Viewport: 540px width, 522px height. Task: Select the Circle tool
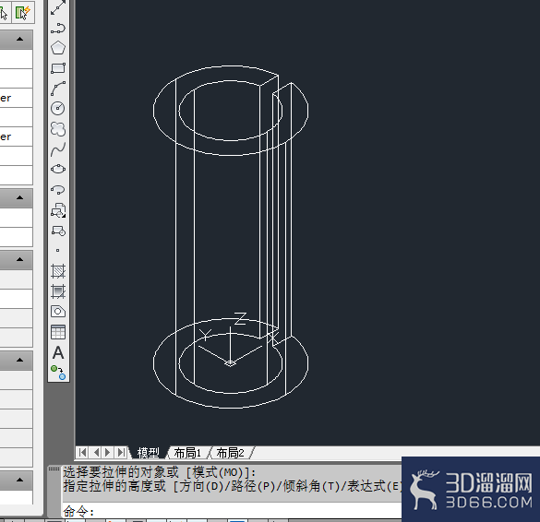(58, 109)
